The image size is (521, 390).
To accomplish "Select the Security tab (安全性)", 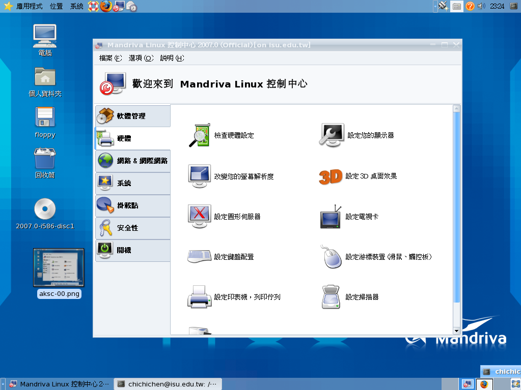I will [132, 228].
